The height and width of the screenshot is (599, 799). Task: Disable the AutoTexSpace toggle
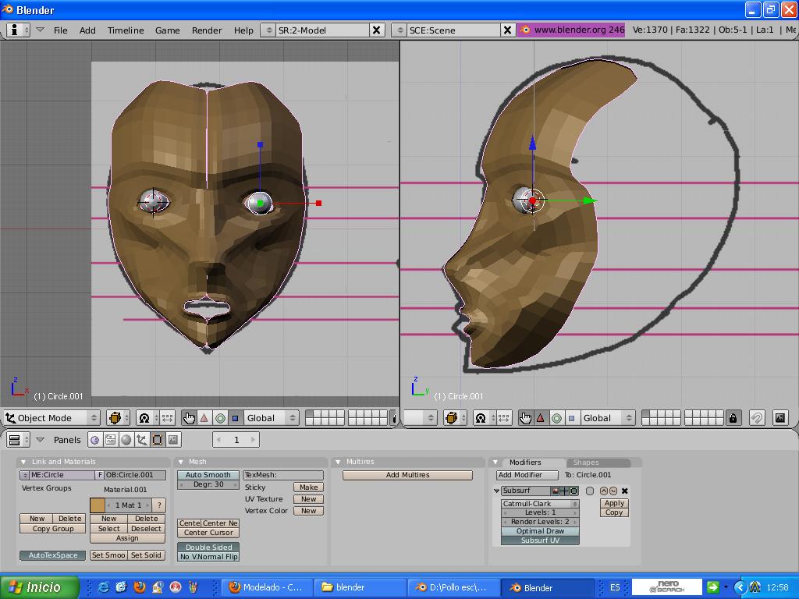click(x=53, y=555)
